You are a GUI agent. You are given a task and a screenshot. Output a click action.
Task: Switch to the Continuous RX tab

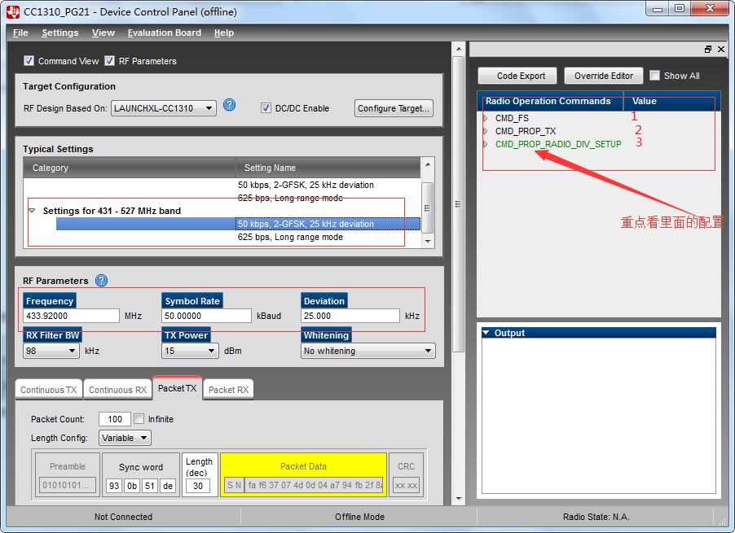[117, 390]
